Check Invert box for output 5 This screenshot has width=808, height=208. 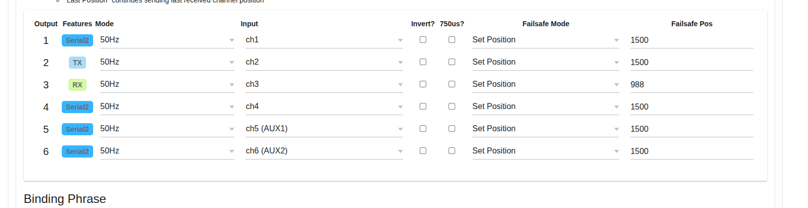pyautogui.click(x=423, y=129)
